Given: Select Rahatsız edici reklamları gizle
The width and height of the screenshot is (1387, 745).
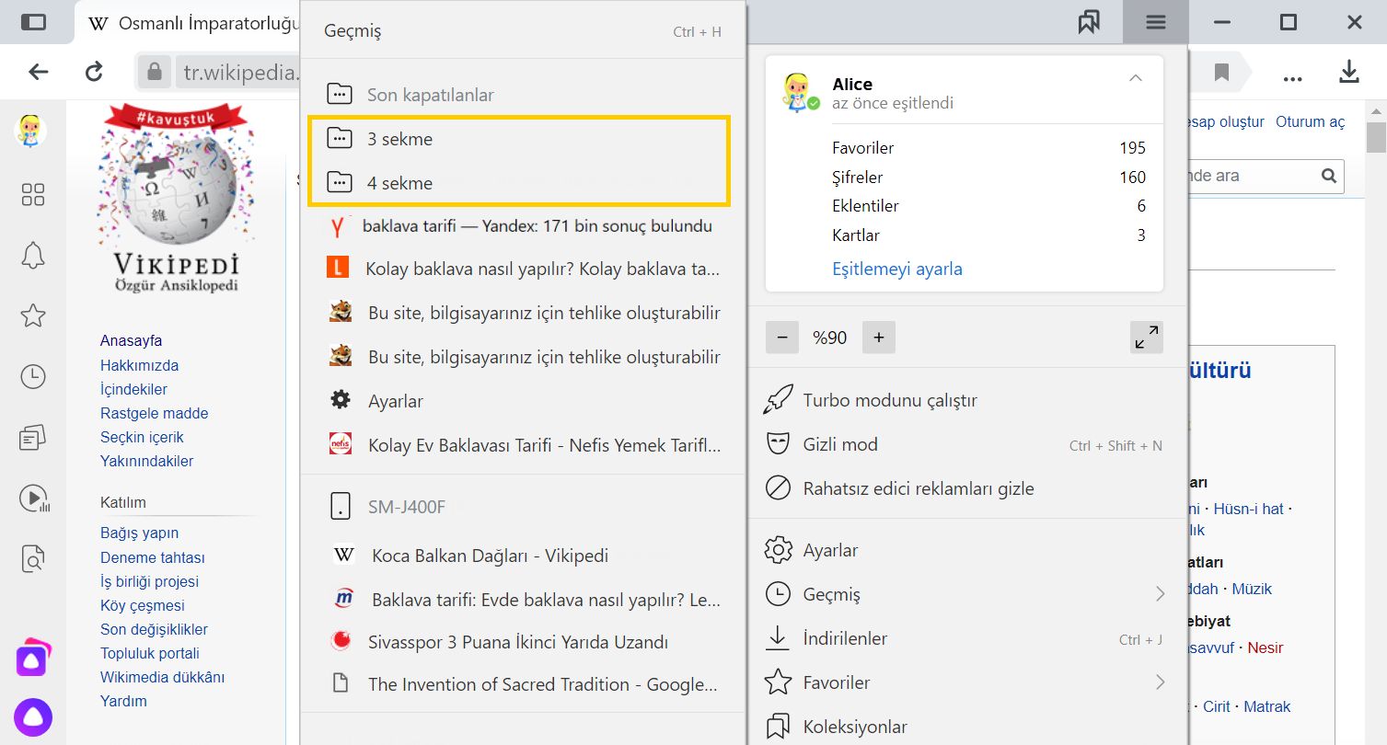Looking at the screenshot, I should click(967, 488).
